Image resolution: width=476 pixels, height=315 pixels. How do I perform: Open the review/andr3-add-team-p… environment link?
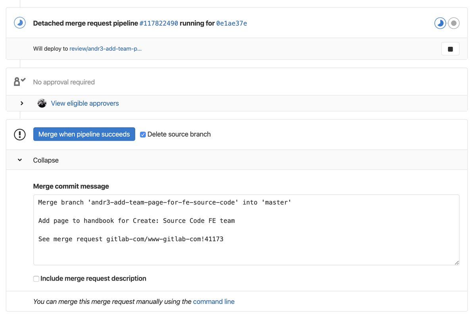tap(106, 49)
